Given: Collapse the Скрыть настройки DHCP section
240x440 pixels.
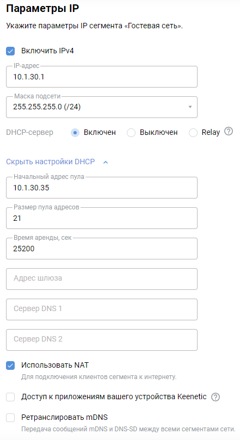Looking at the screenshot, I should [x=51, y=162].
